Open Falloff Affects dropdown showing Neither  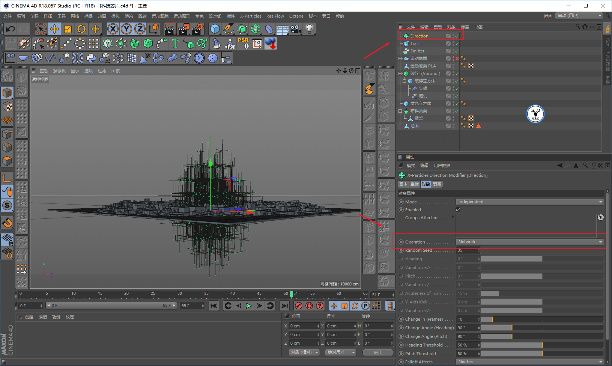pyautogui.click(x=529, y=362)
